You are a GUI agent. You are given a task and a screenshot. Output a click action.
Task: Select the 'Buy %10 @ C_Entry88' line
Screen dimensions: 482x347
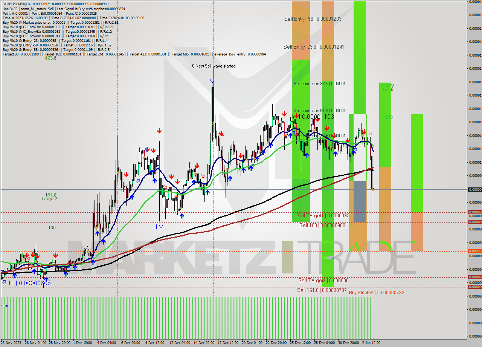click(56, 36)
